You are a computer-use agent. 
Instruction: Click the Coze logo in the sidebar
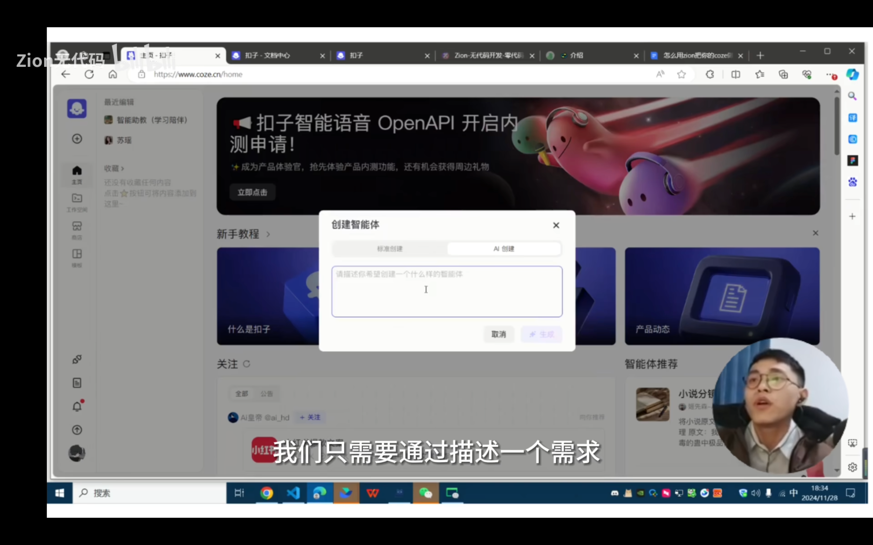point(77,108)
